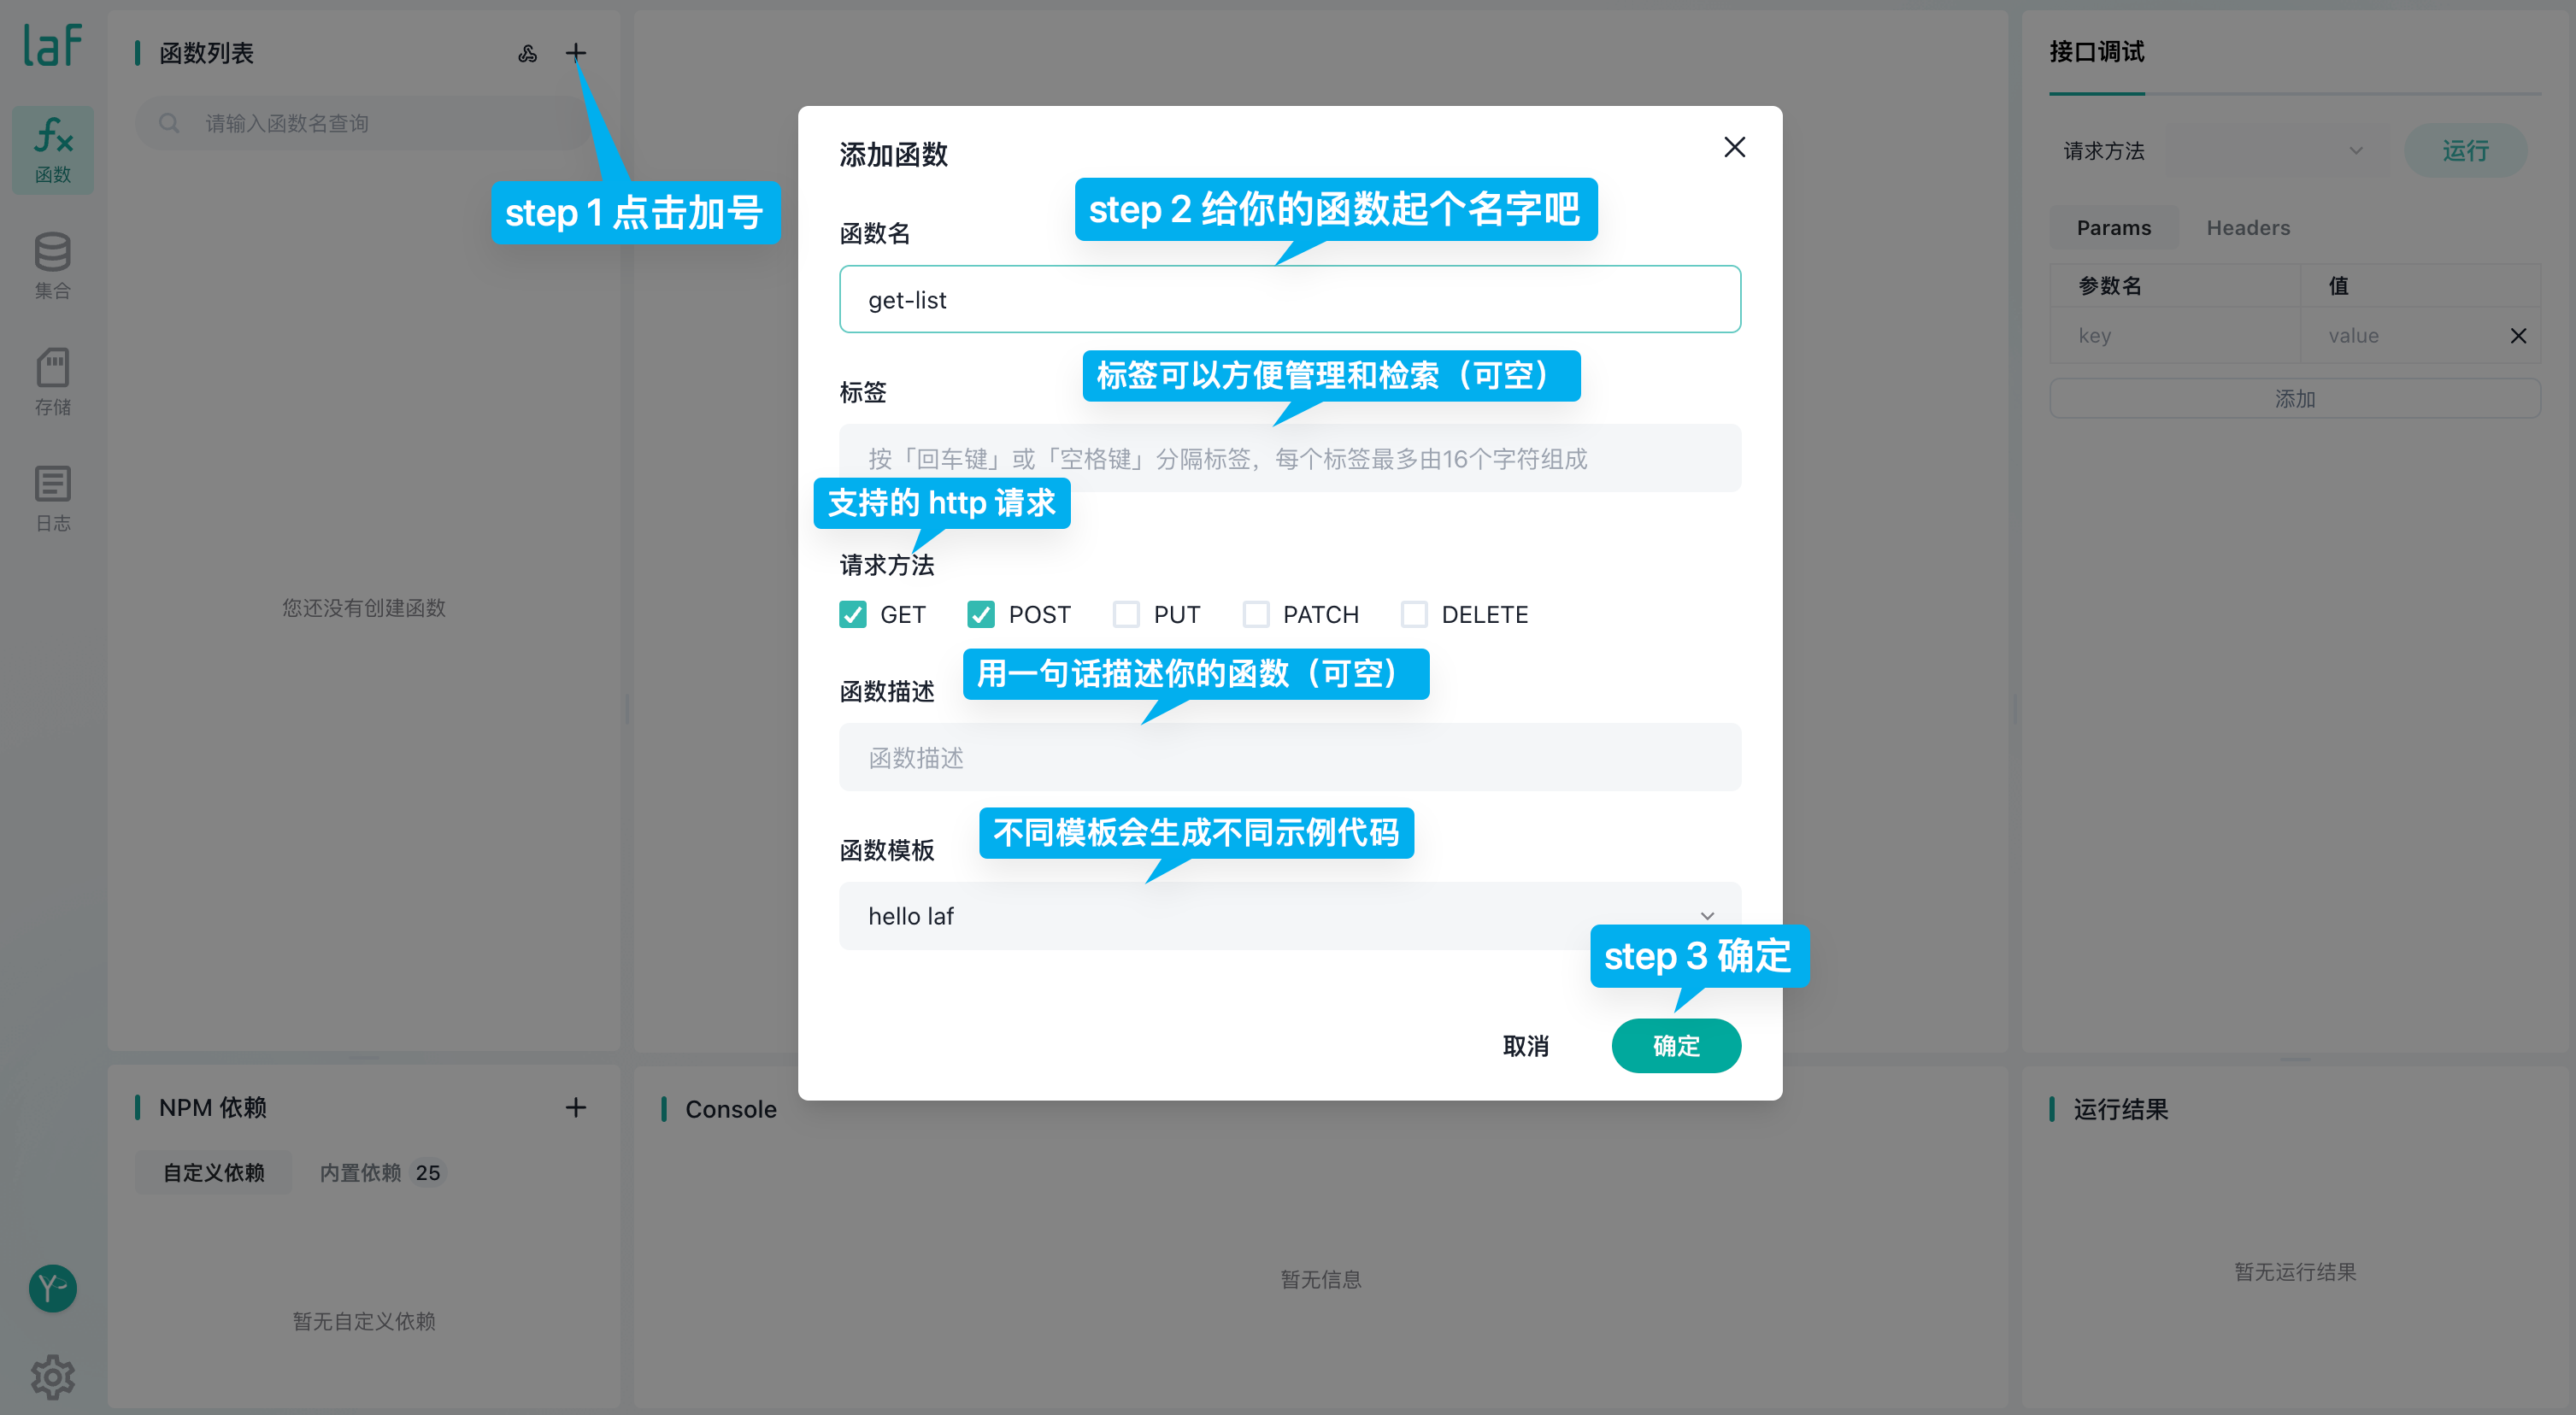
Task: Close the 添加函数 dialog with X
Action: (x=1735, y=148)
